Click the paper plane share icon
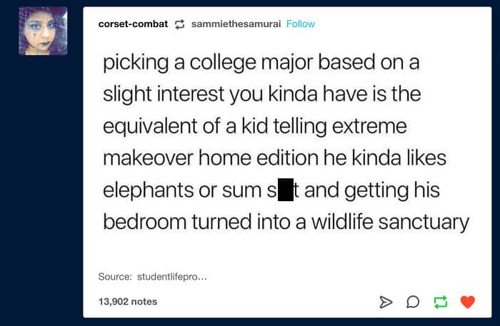The image size is (500, 326). click(386, 302)
